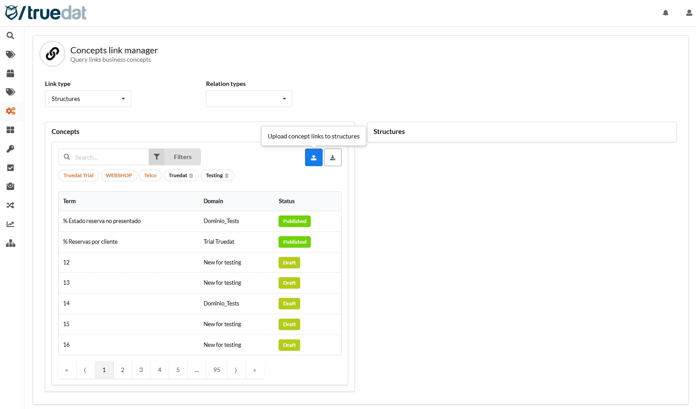This screenshot has width=696, height=409.
Task: Go to page 3 of concepts
Action: pyautogui.click(x=141, y=370)
